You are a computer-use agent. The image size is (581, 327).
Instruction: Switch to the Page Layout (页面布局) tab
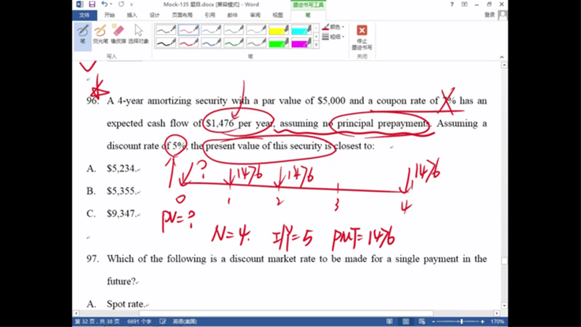(x=182, y=15)
